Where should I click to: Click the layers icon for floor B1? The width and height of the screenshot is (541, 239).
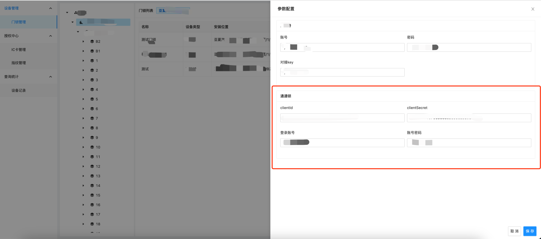pyautogui.click(x=92, y=51)
